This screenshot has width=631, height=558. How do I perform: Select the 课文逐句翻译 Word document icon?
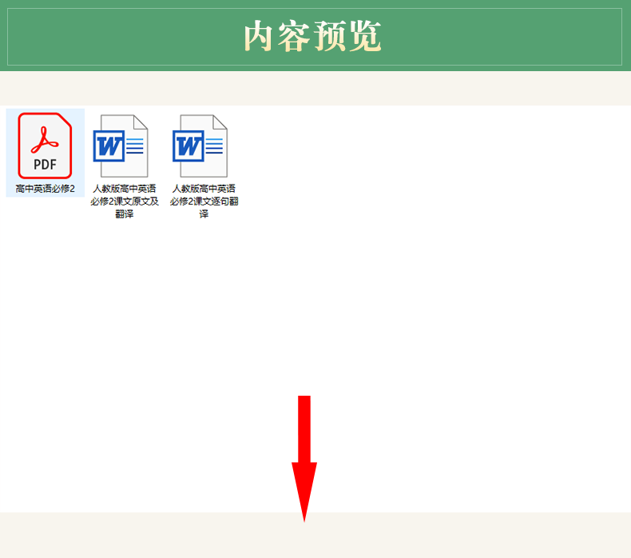pos(200,145)
